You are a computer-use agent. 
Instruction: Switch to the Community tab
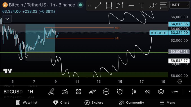coord(131,103)
